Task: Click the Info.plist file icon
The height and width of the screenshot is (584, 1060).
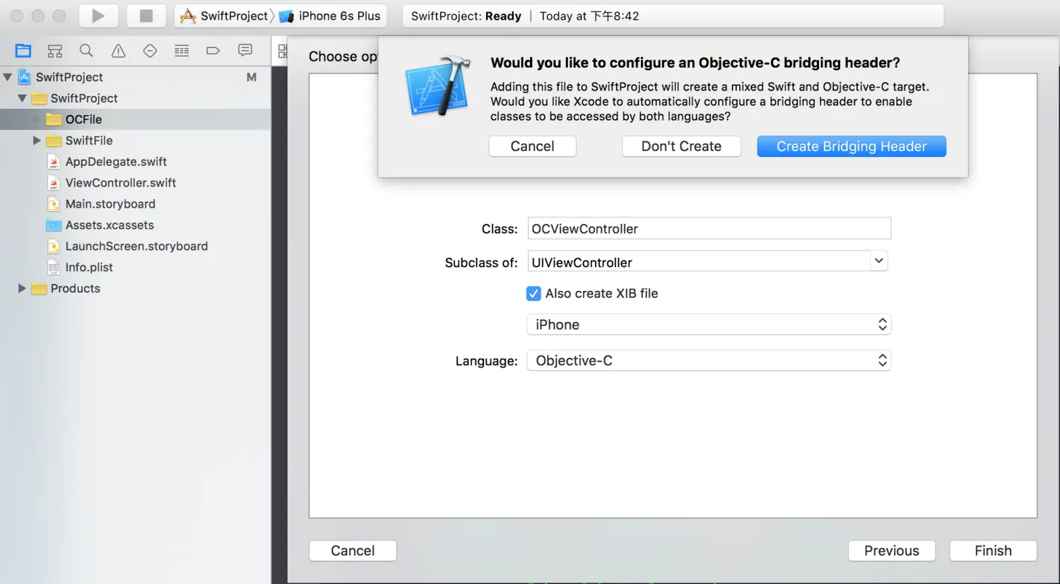Action: click(54, 268)
